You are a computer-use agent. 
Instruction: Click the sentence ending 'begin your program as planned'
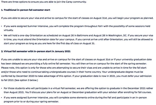(77, 18)
